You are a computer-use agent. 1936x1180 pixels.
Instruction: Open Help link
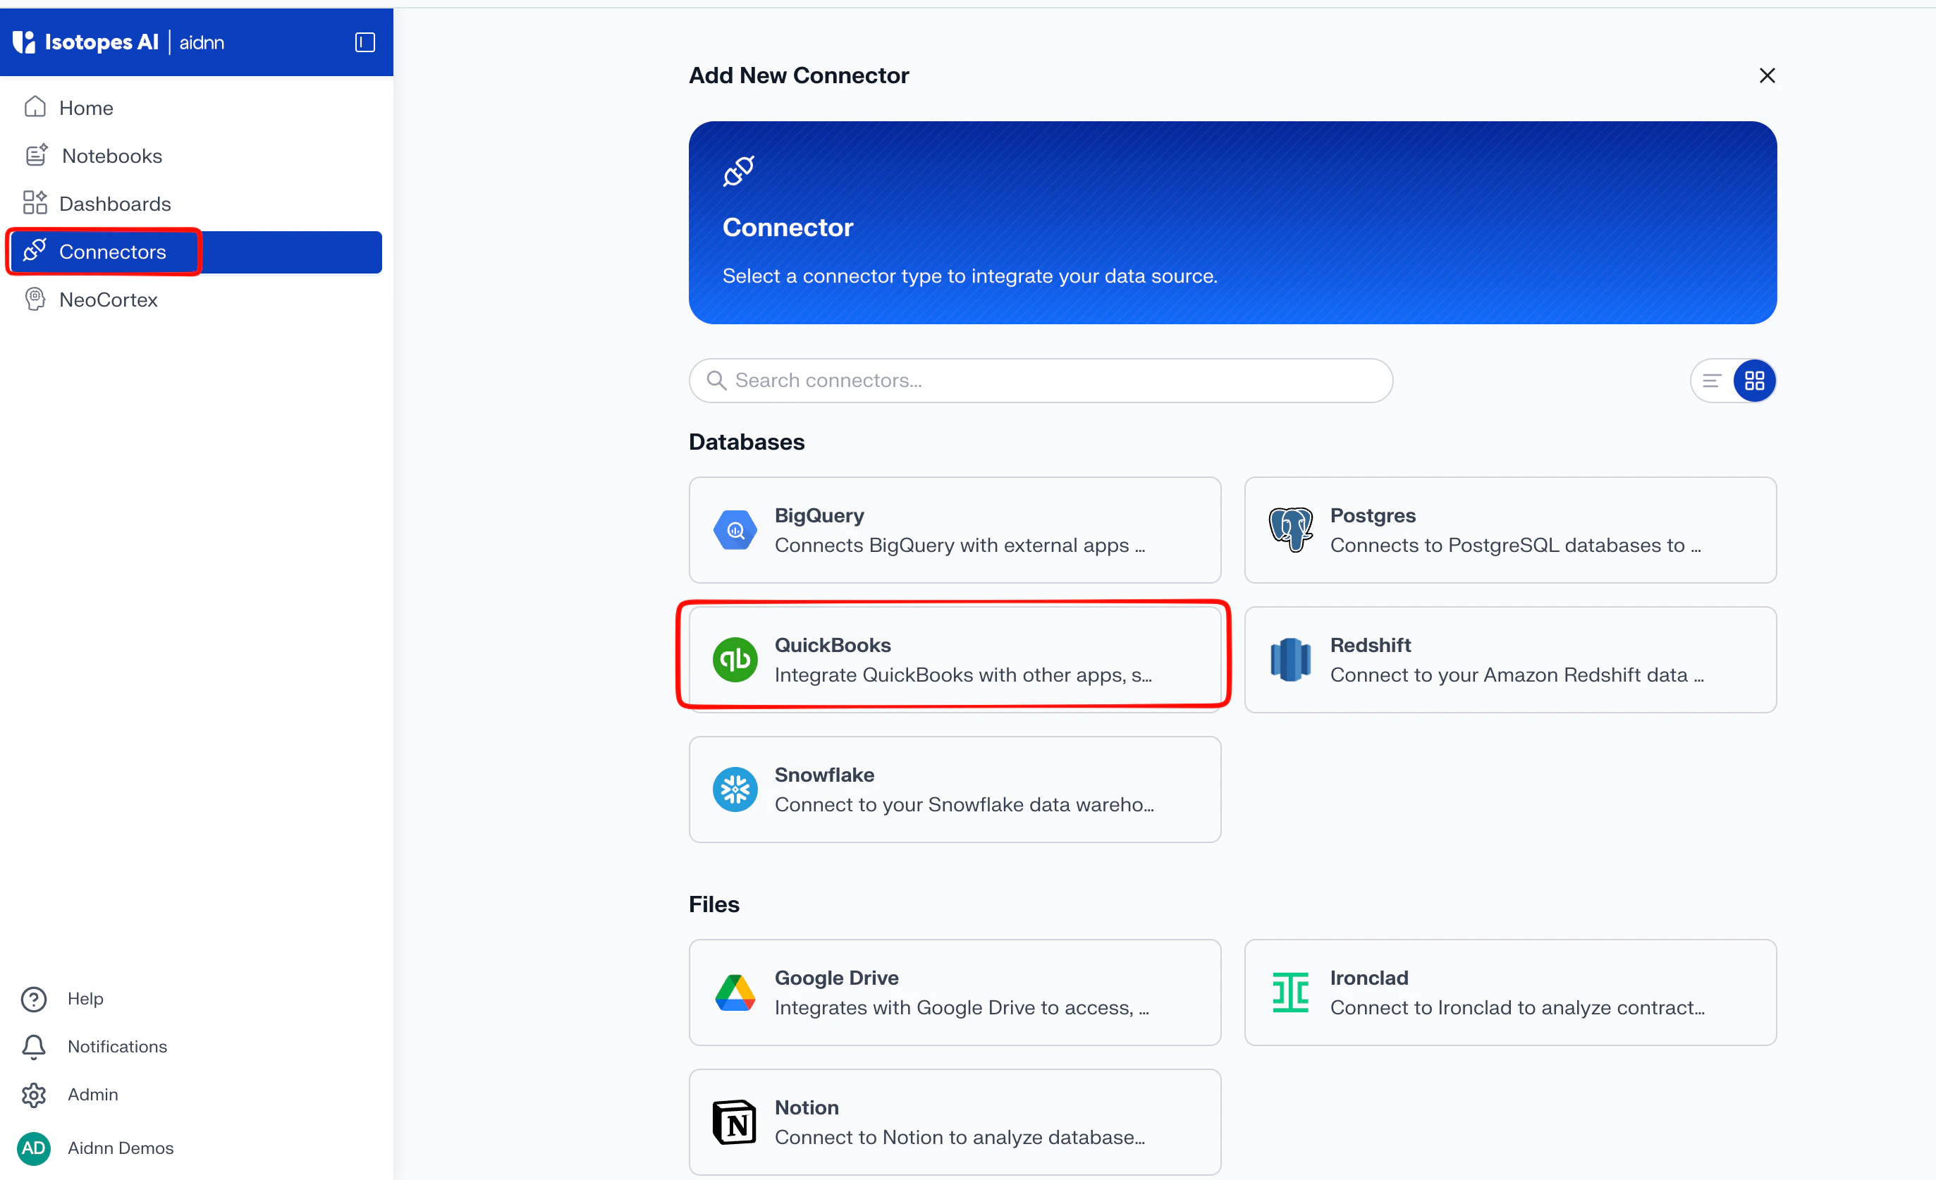(85, 999)
